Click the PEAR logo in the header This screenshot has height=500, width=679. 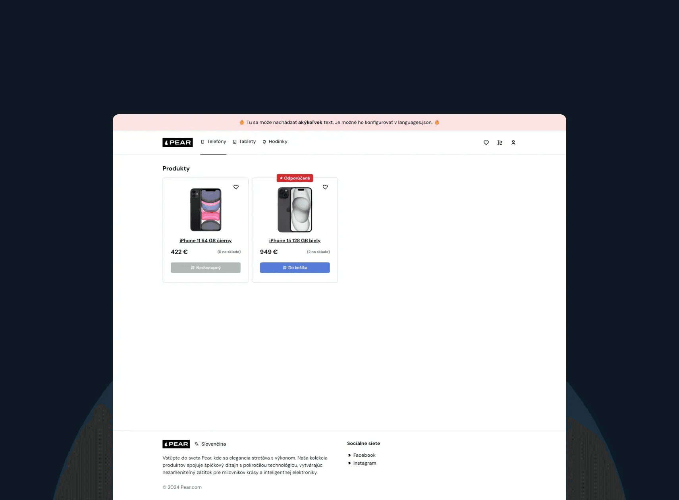[177, 142]
